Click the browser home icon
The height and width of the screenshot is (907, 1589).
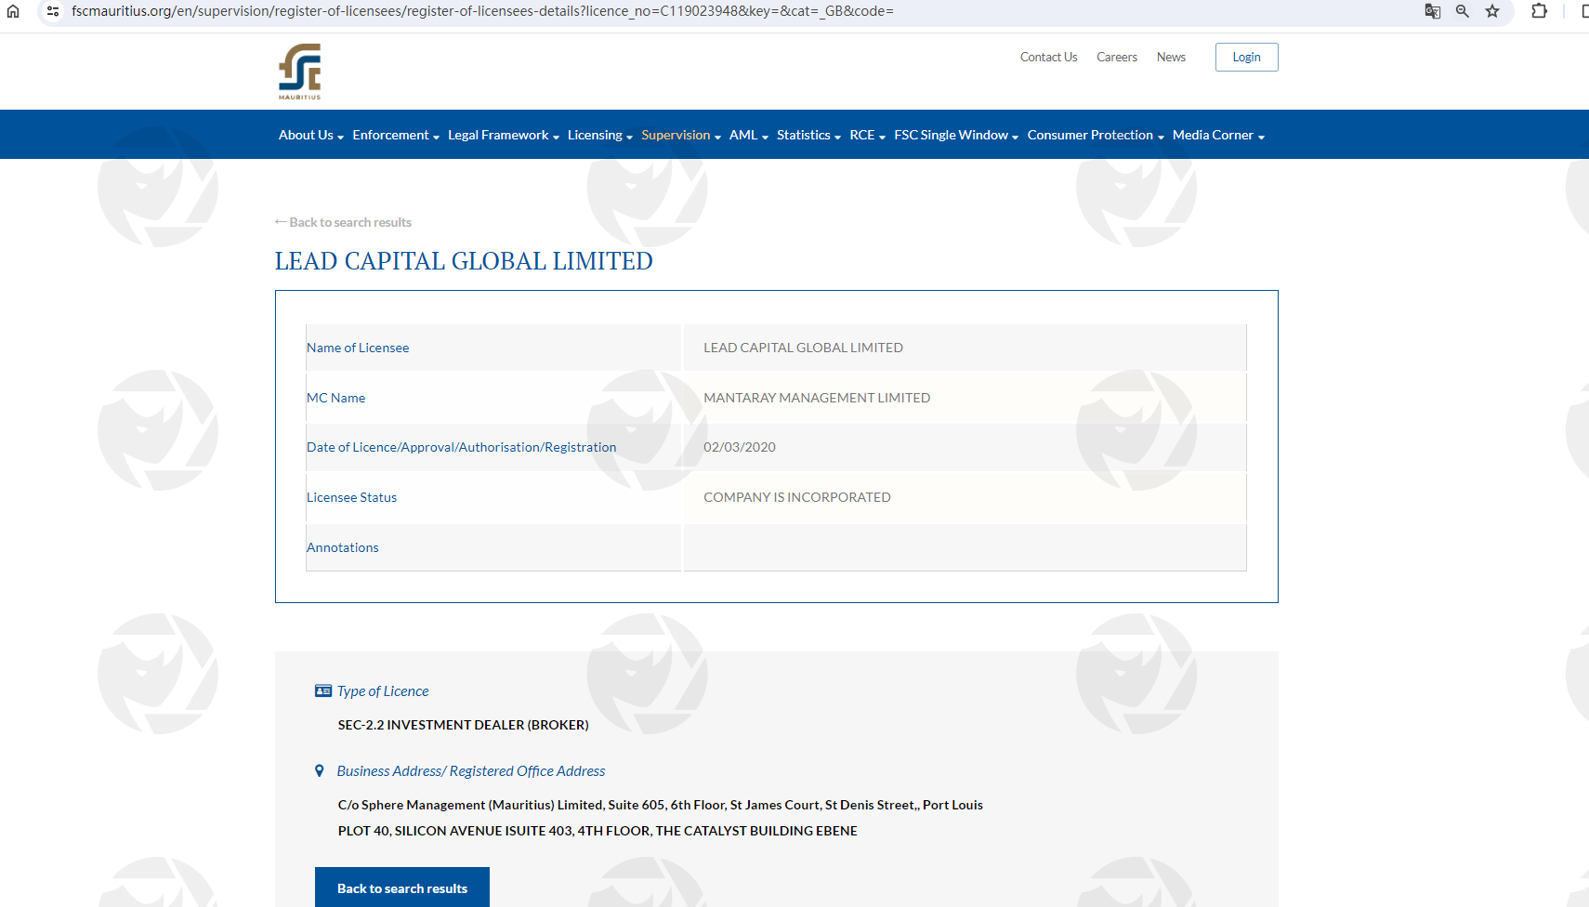click(x=13, y=11)
